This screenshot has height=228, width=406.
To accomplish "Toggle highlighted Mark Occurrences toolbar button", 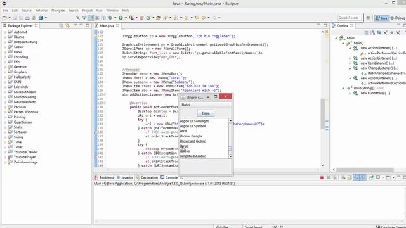I will coord(91,18).
